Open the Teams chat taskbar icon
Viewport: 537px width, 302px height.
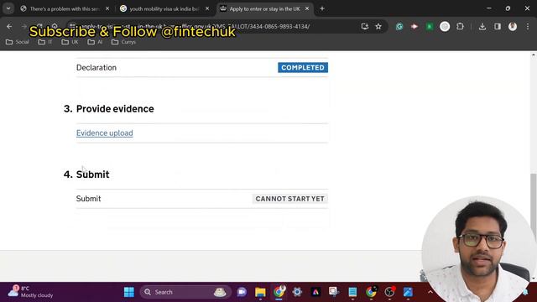(x=242, y=292)
